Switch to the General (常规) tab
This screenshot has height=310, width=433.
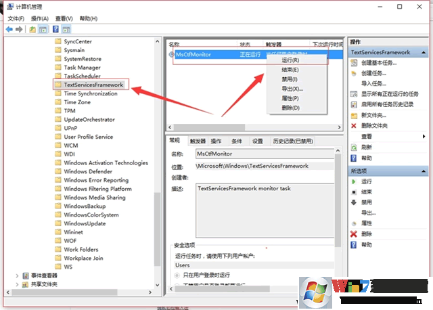[x=175, y=140]
